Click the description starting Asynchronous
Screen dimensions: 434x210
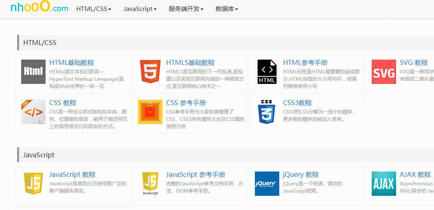[x=417, y=187]
